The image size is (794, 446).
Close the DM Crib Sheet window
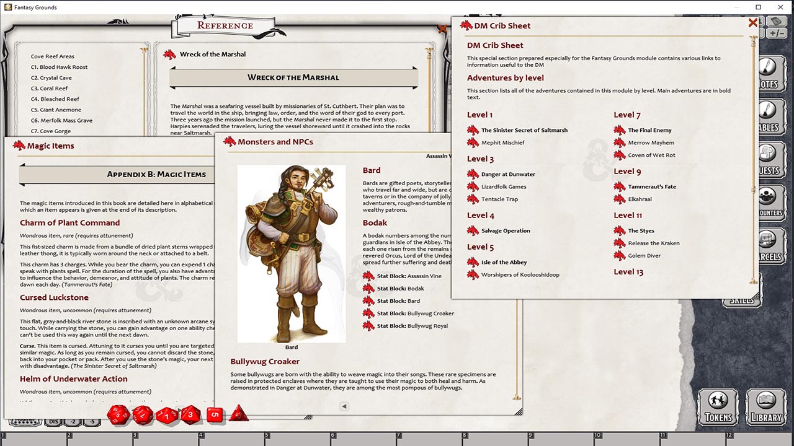pos(752,23)
